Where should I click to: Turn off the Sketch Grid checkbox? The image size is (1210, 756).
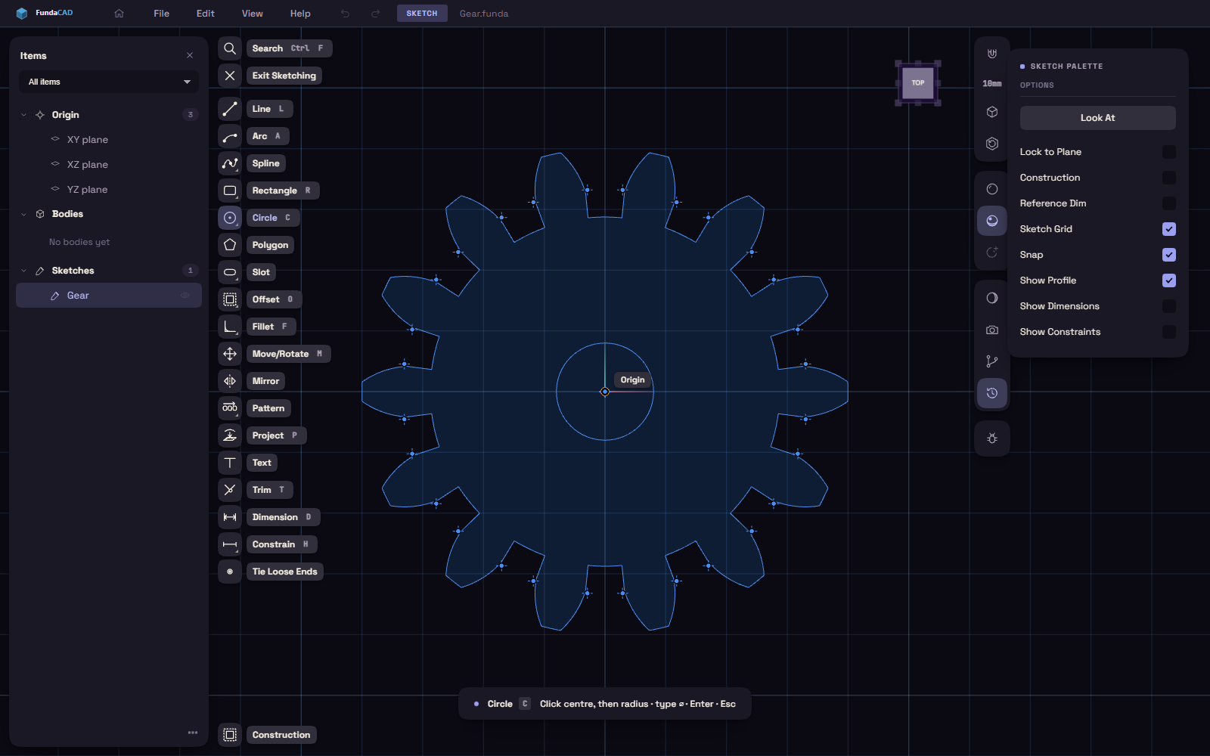(1169, 229)
